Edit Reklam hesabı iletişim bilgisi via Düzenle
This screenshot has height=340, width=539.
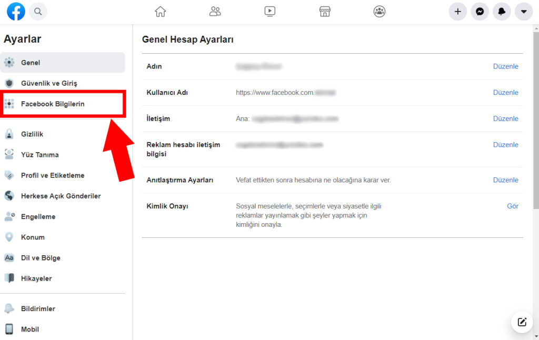coord(505,145)
